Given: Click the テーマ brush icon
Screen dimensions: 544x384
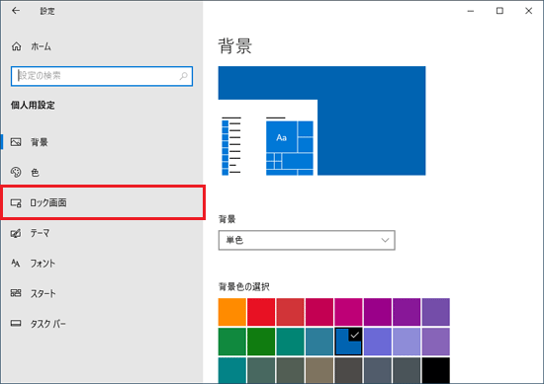Looking at the screenshot, I should click(x=16, y=233).
